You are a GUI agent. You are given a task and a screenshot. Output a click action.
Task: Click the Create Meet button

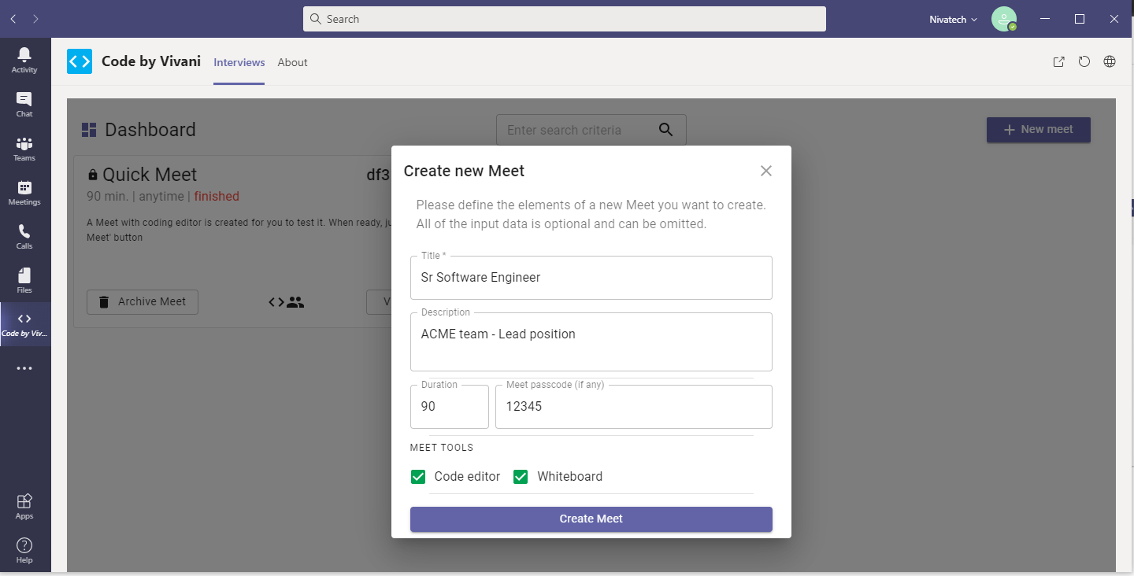(591, 519)
